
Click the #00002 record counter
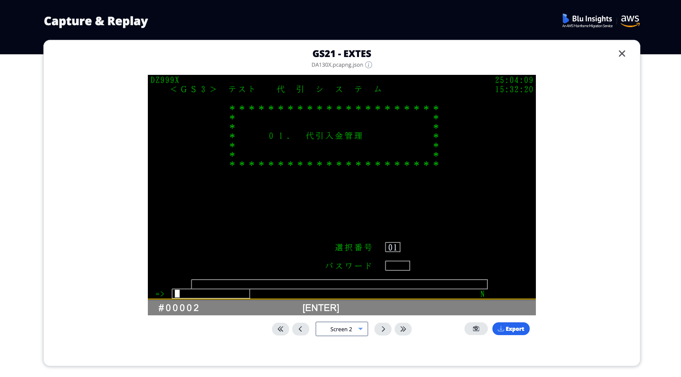click(x=178, y=308)
